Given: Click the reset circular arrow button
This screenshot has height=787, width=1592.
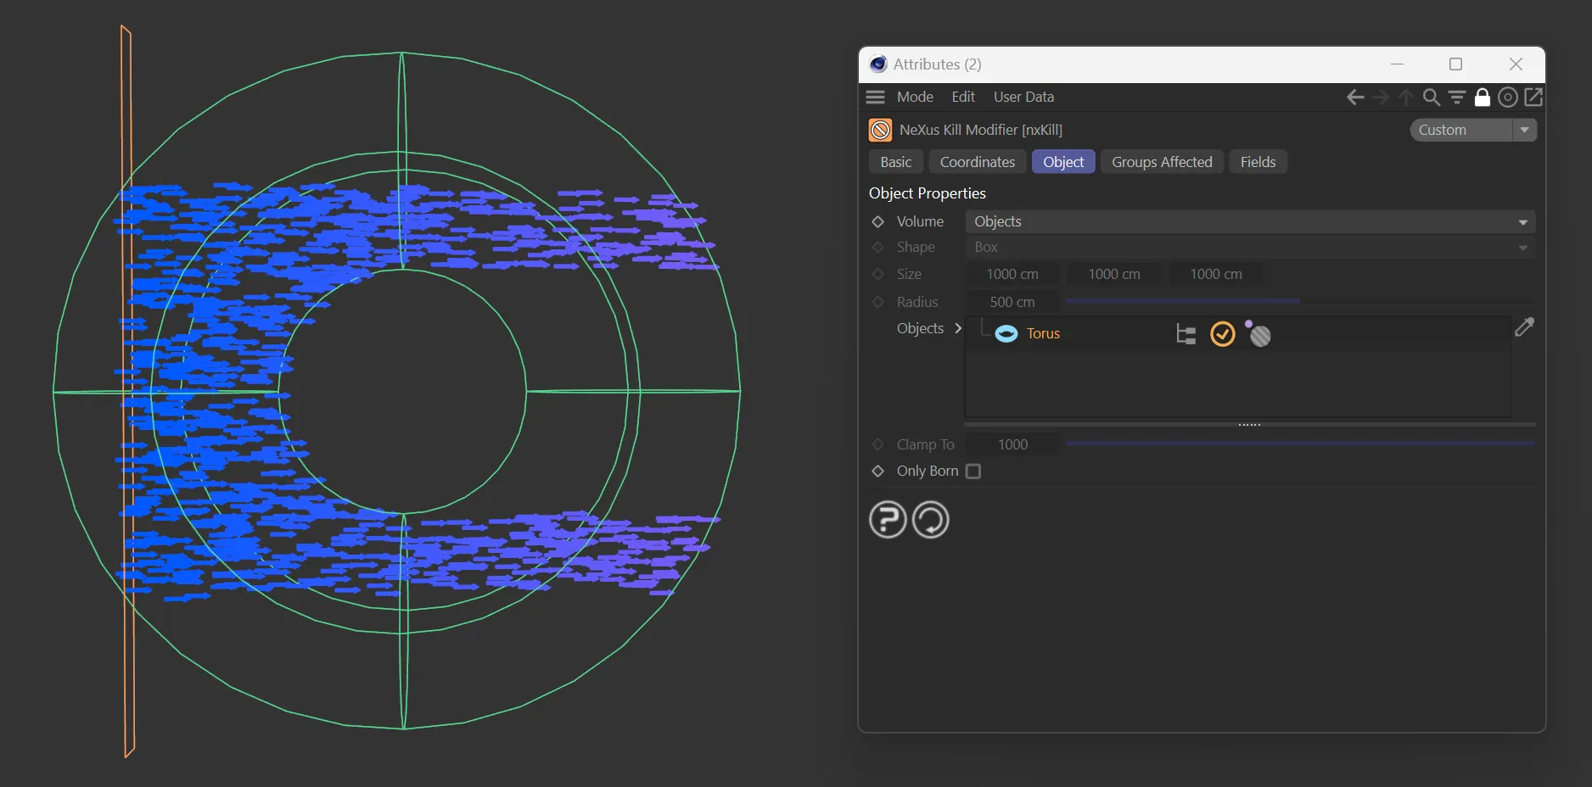Looking at the screenshot, I should [x=931, y=520].
